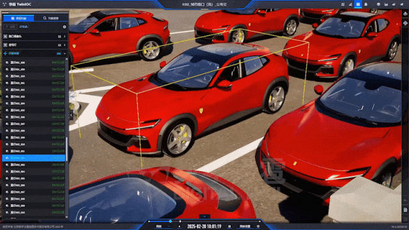Collapse the bottom timeline bar chevron
409x230 pixels.
204,217
